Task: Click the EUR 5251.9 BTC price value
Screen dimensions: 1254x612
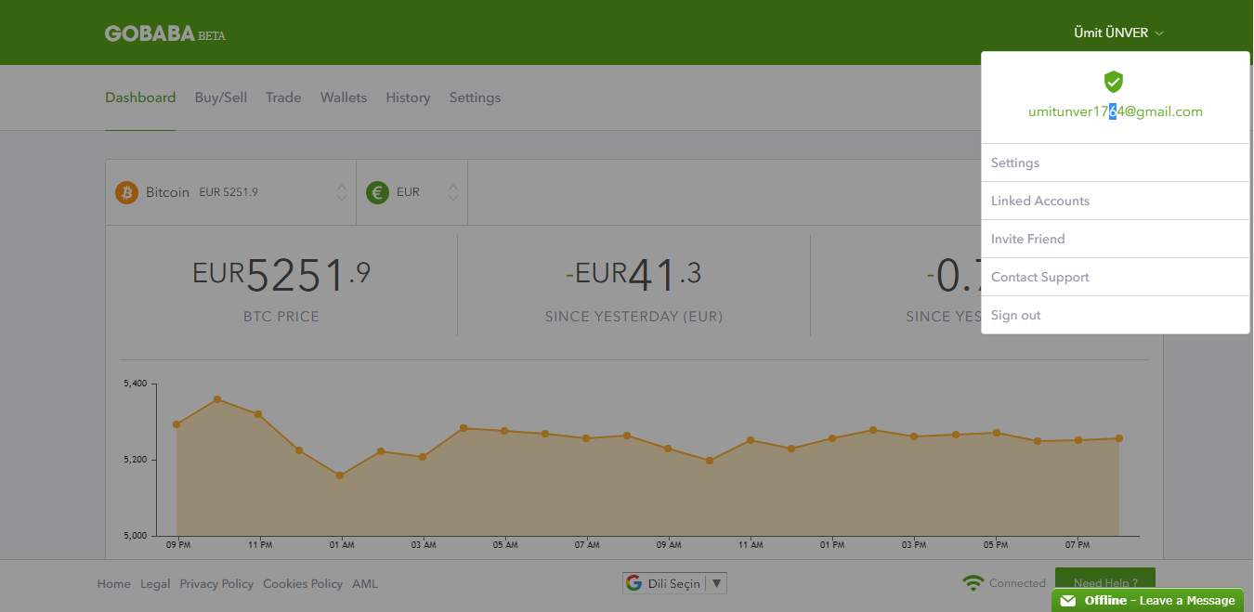Action: pyautogui.click(x=281, y=274)
